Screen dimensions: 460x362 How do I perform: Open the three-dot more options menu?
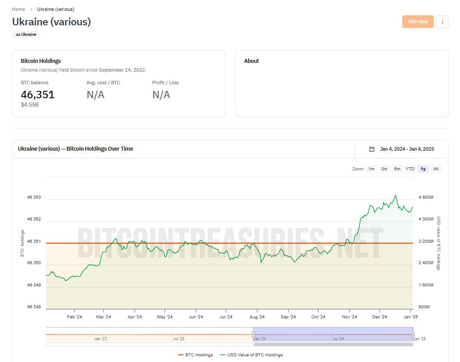point(443,22)
